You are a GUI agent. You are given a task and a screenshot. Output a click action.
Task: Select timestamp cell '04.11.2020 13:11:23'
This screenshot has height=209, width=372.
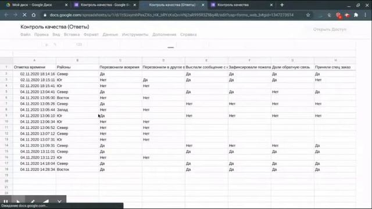pos(34,157)
